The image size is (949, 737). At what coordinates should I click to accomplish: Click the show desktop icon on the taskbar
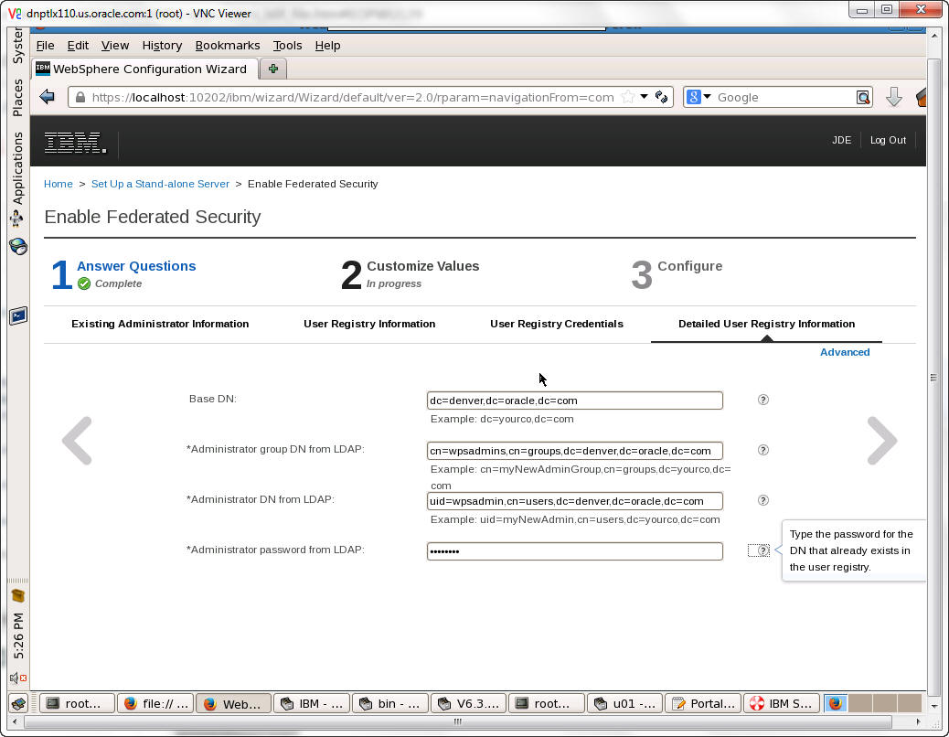pos(19,703)
